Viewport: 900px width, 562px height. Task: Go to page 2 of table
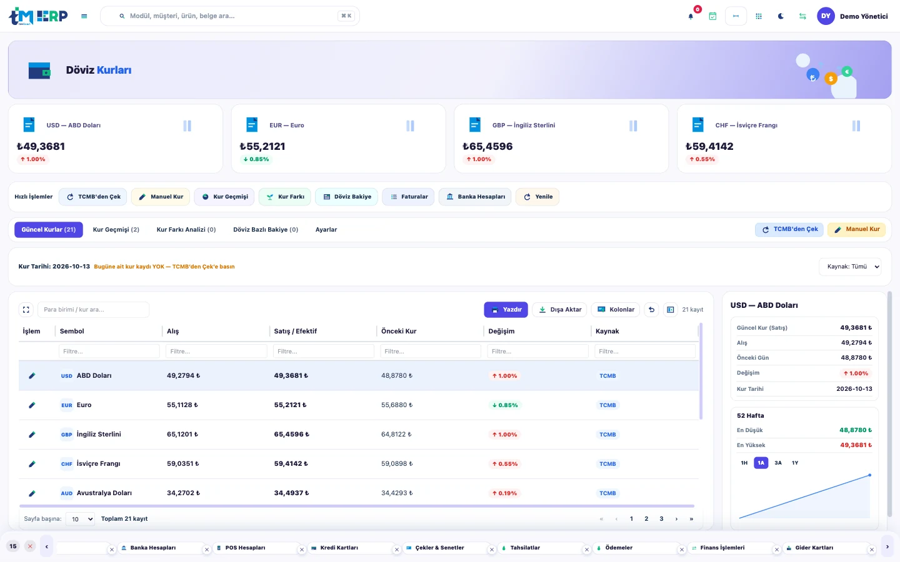click(646, 519)
